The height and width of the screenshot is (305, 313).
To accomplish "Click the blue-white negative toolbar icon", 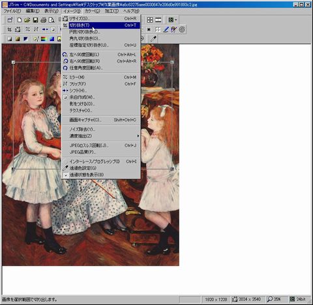I will point(25,39).
